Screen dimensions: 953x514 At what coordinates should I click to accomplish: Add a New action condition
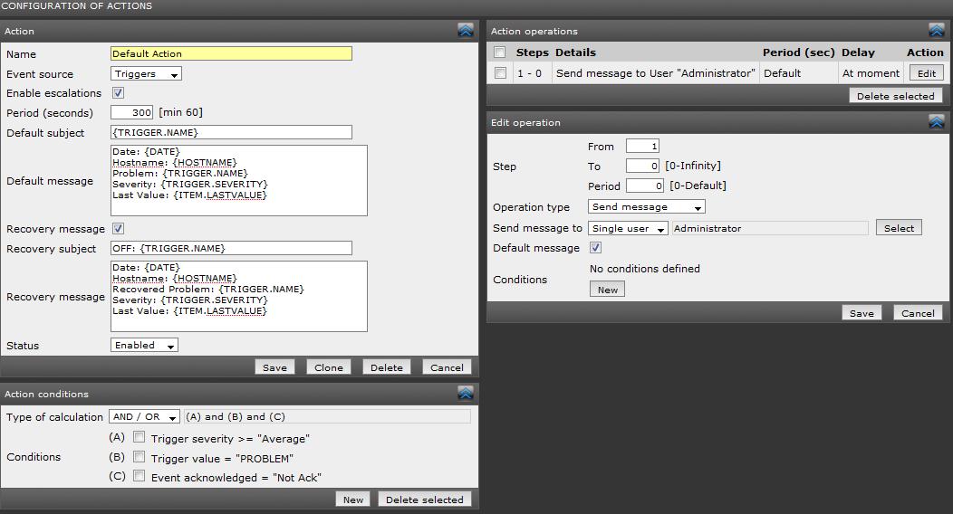point(353,500)
